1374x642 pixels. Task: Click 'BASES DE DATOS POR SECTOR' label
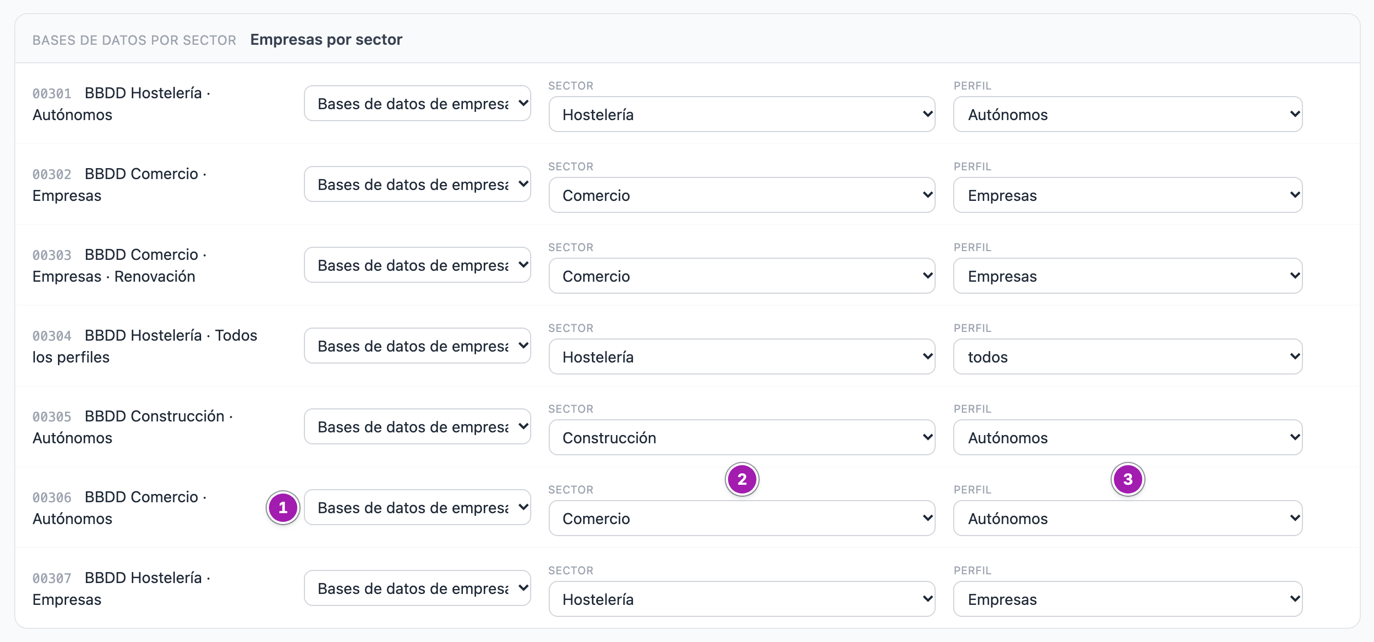coord(134,40)
